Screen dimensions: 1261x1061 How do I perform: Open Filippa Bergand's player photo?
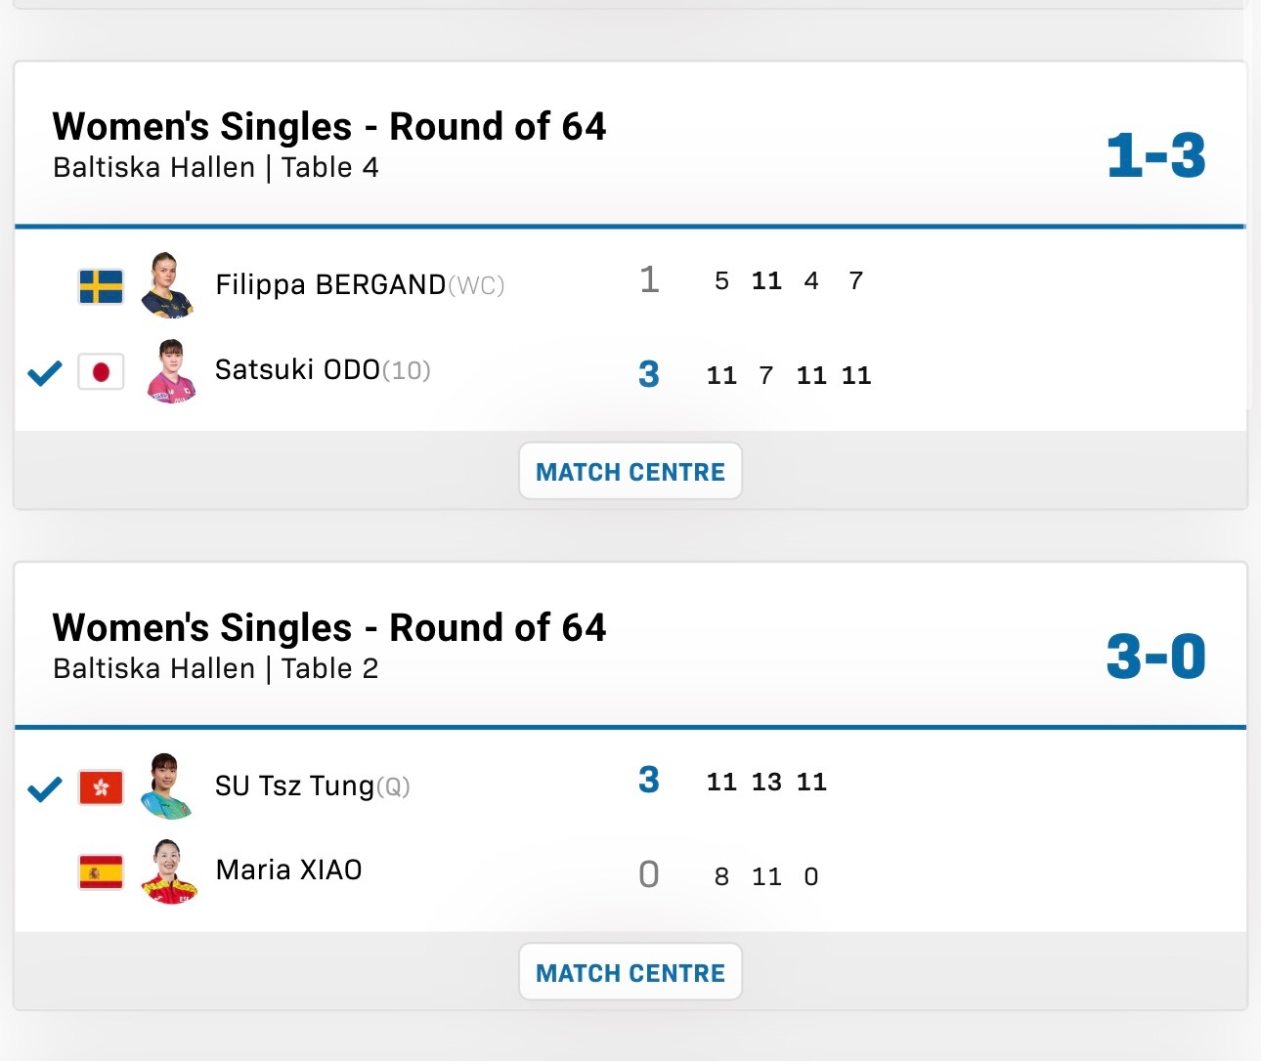pyautogui.click(x=168, y=285)
